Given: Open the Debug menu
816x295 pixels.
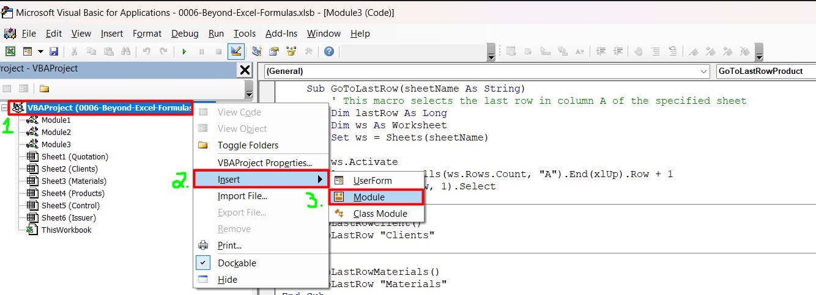Looking at the screenshot, I should 185,34.
